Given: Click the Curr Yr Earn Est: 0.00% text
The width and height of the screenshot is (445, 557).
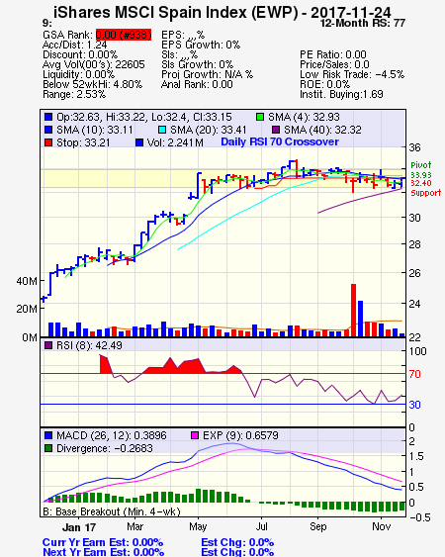Looking at the screenshot, I should (103, 542).
